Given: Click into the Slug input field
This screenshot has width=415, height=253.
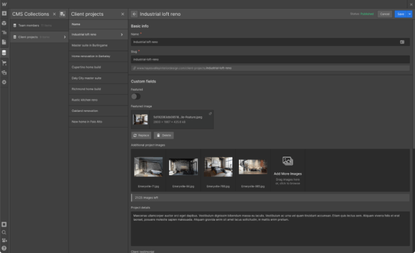Looking at the screenshot, I should (270, 59).
